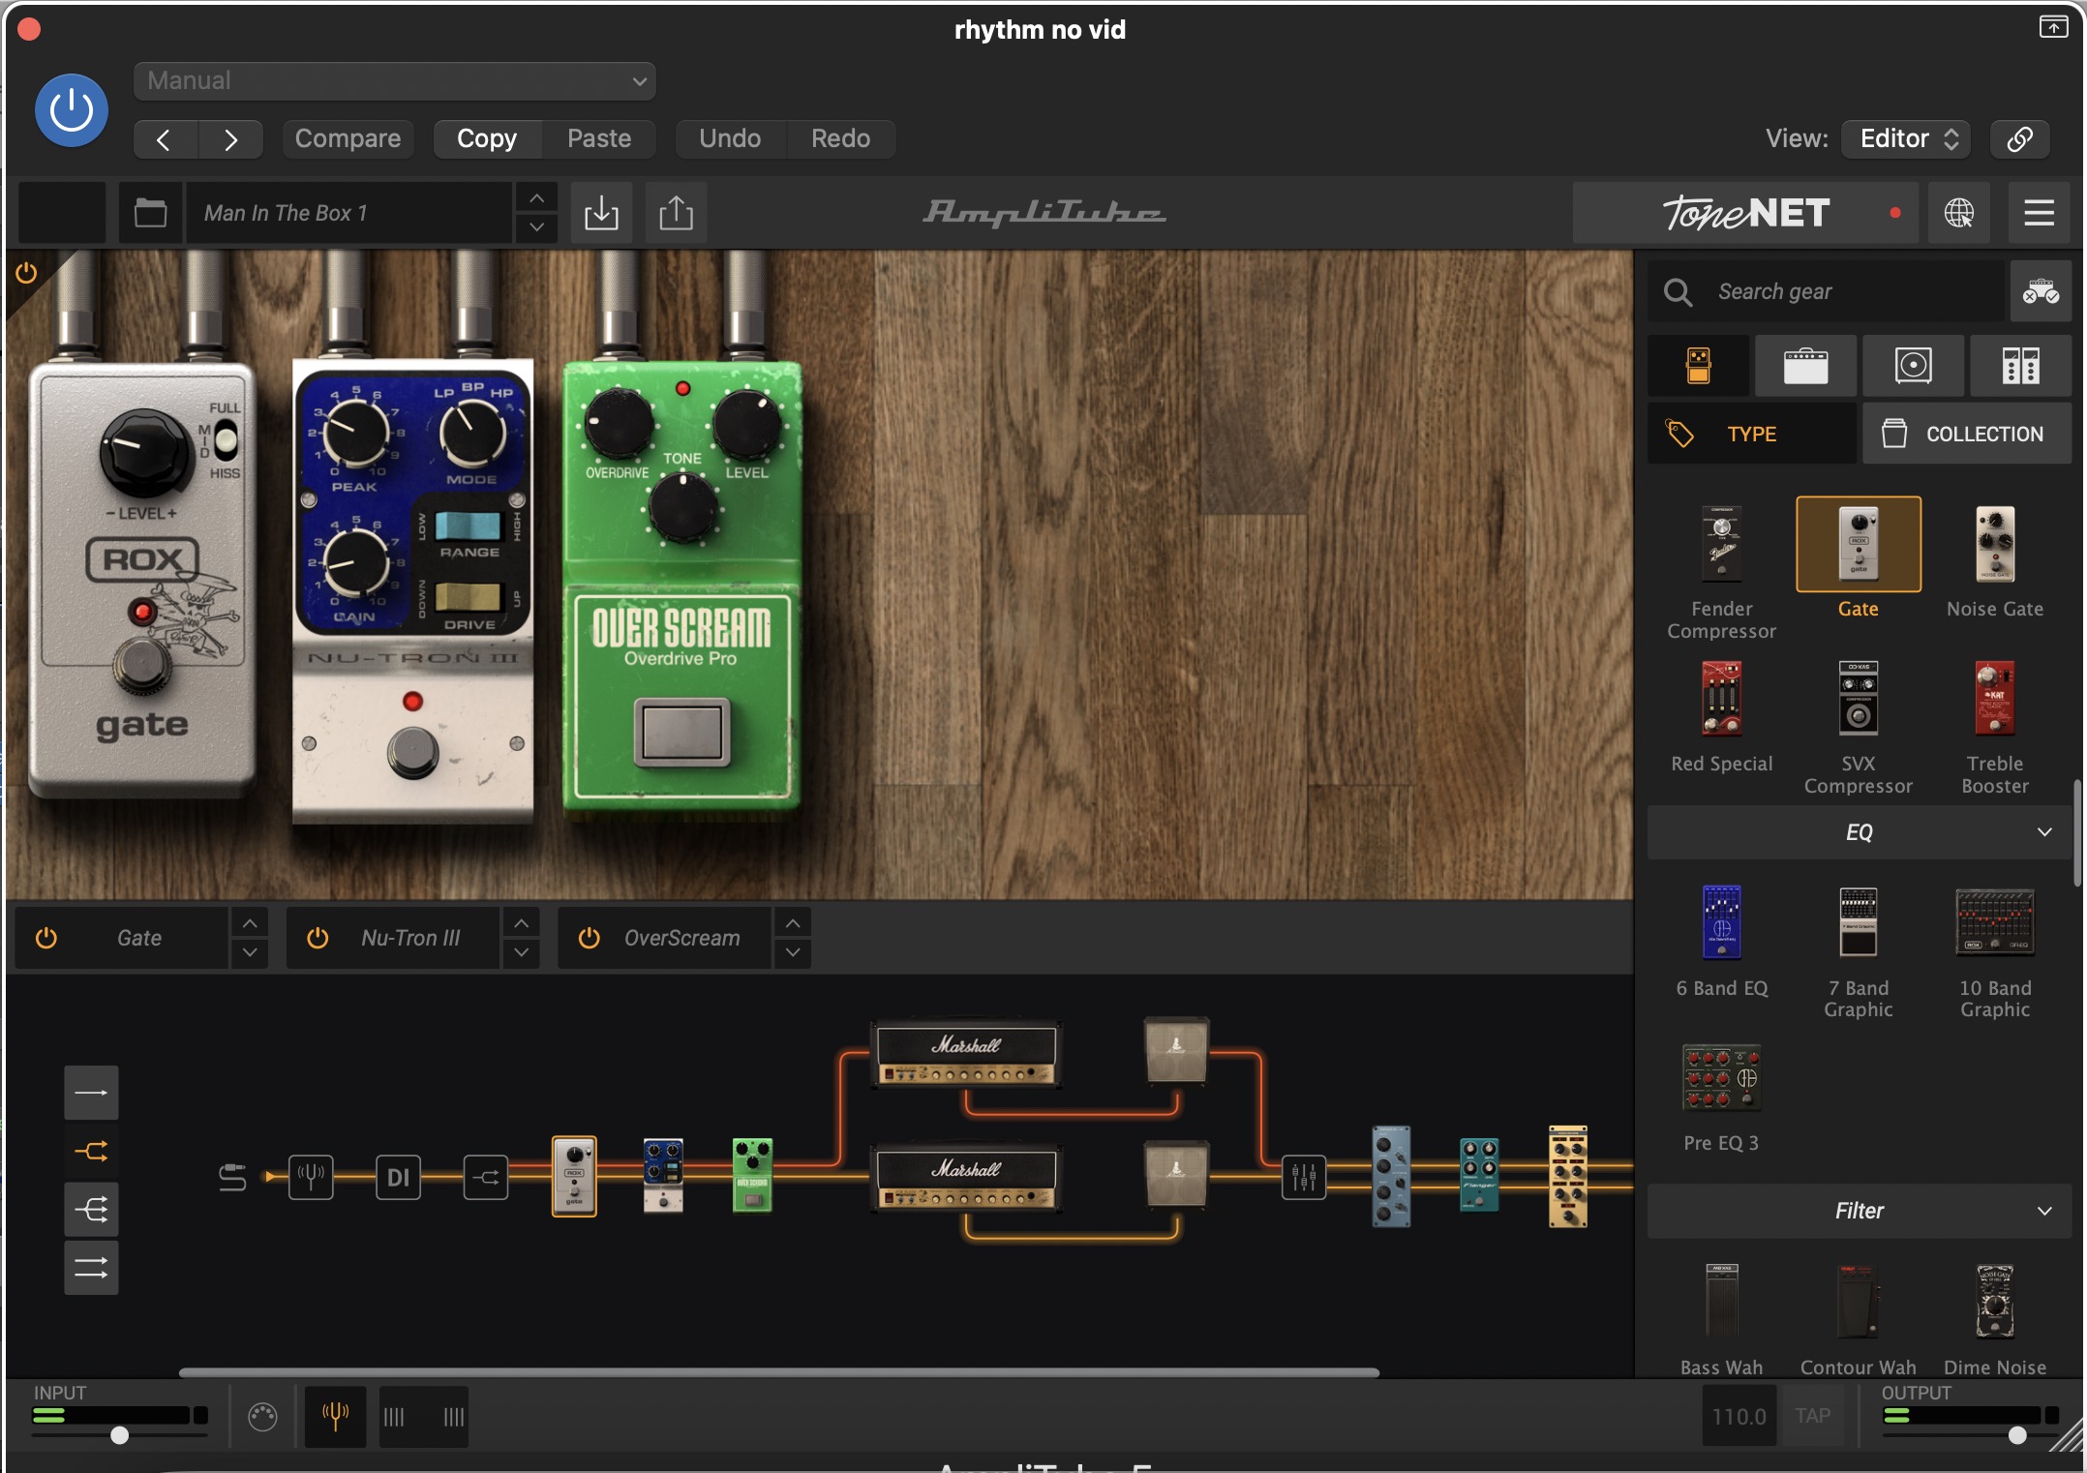The width and height of the screenshot is (2087, 1473).
Task: Open the tuner in bottom bar
Action: tap(335, 1416)
